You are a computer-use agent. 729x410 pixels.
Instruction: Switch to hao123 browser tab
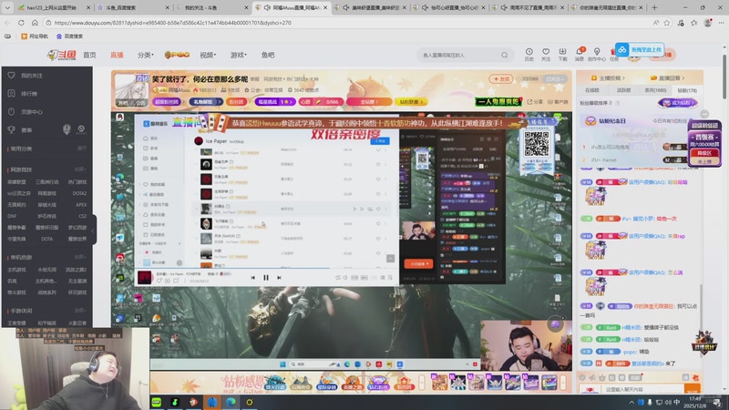(x=52, y=8)
